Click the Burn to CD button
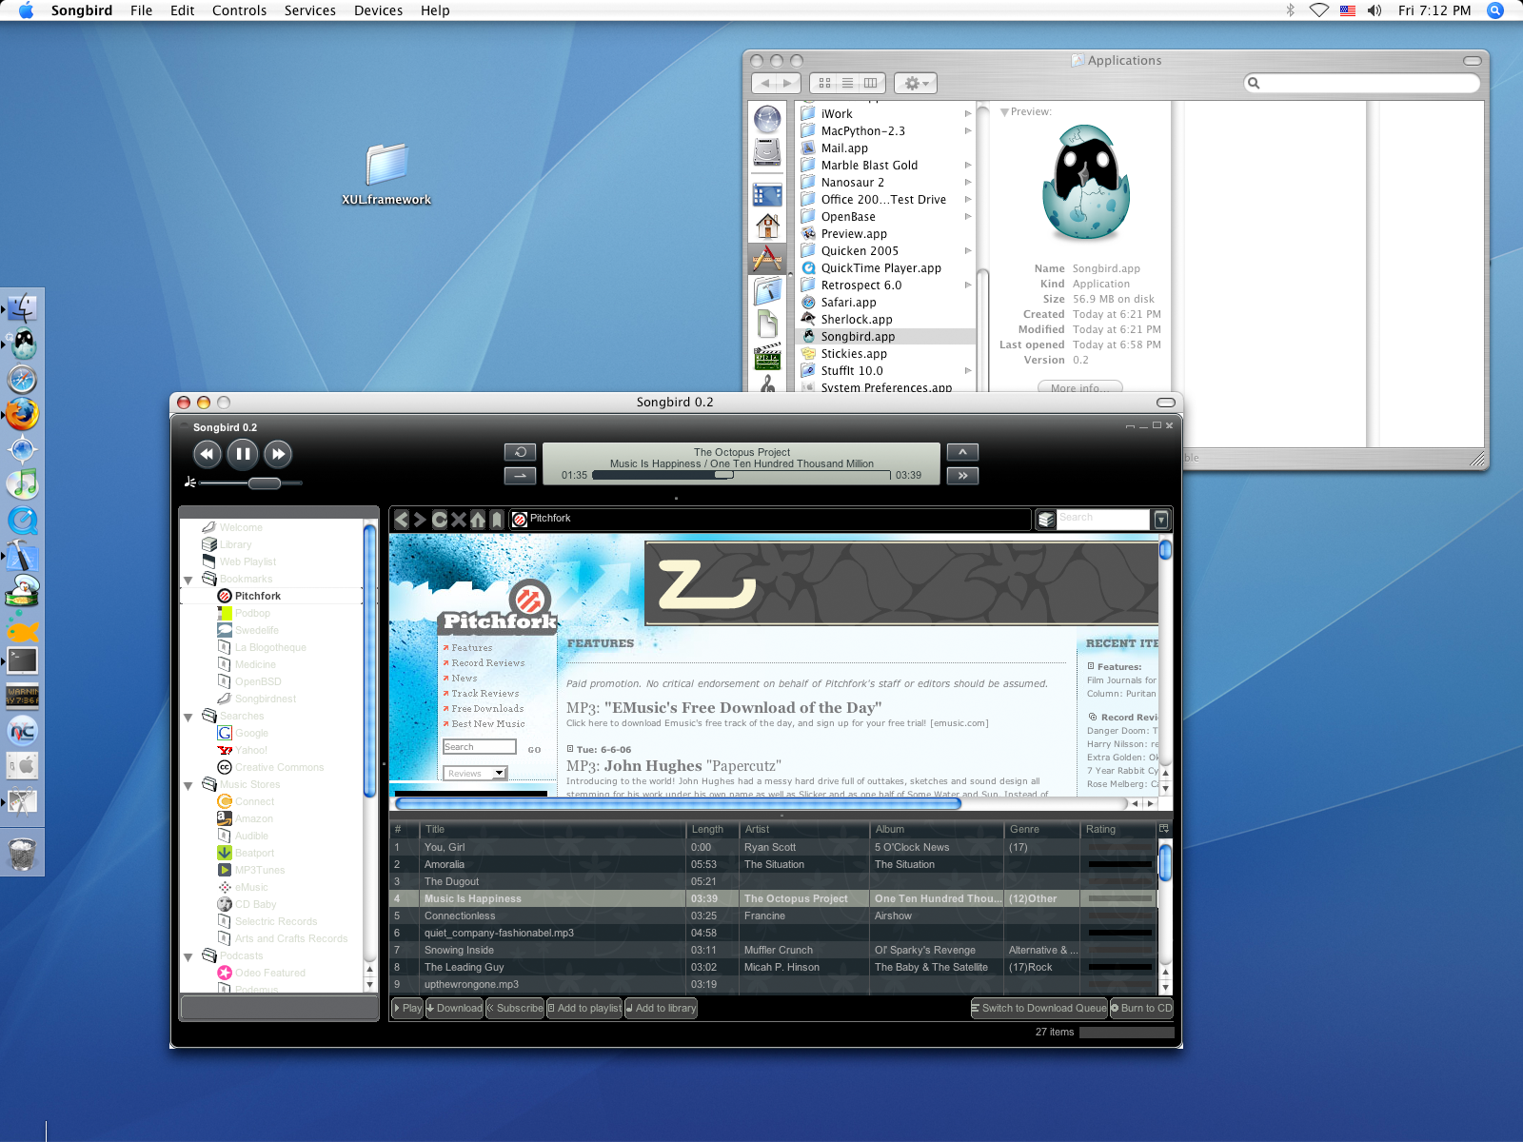This screenshot has width=1523, height=1142. pos(1141,1008)
